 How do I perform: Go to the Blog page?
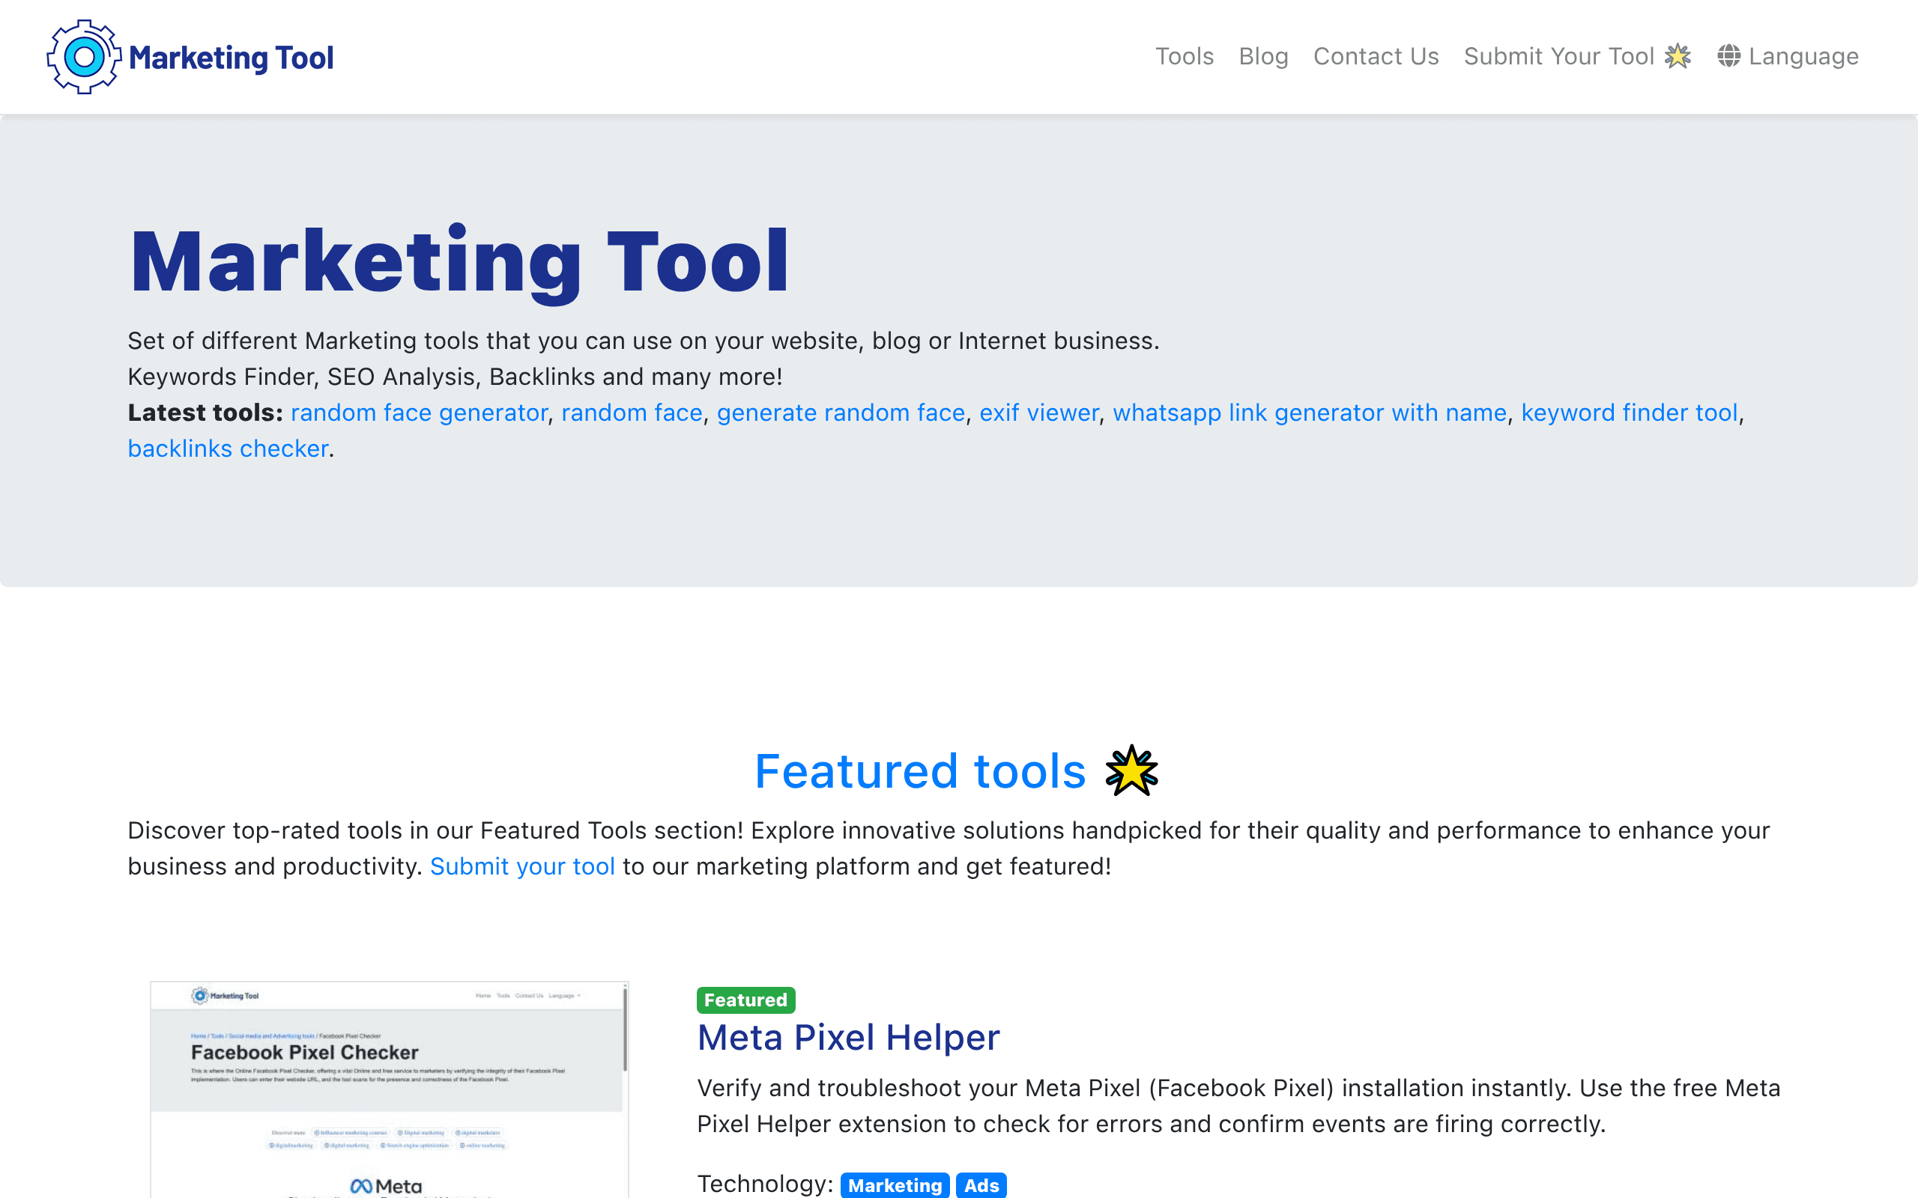(1263, 56)
